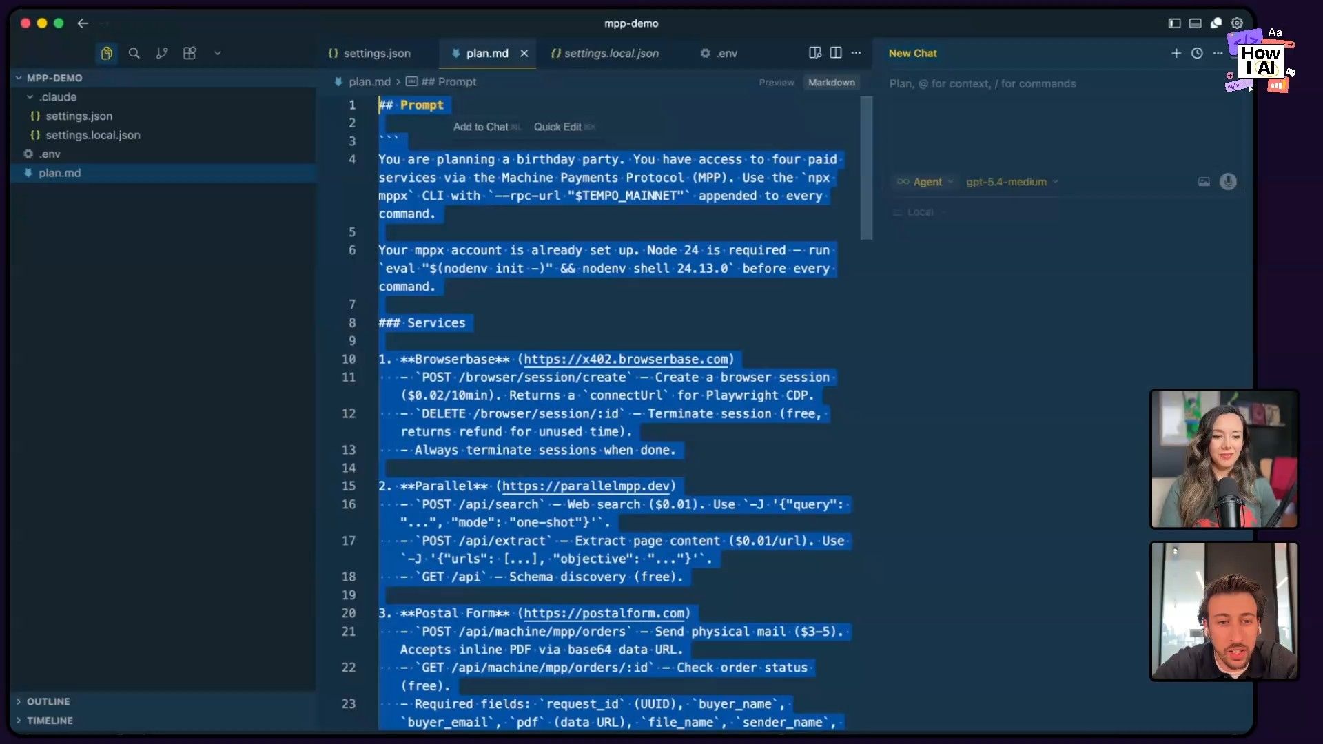Open editor more actions ellipsis
This screenshot has height=744, width=1323.
857,53
